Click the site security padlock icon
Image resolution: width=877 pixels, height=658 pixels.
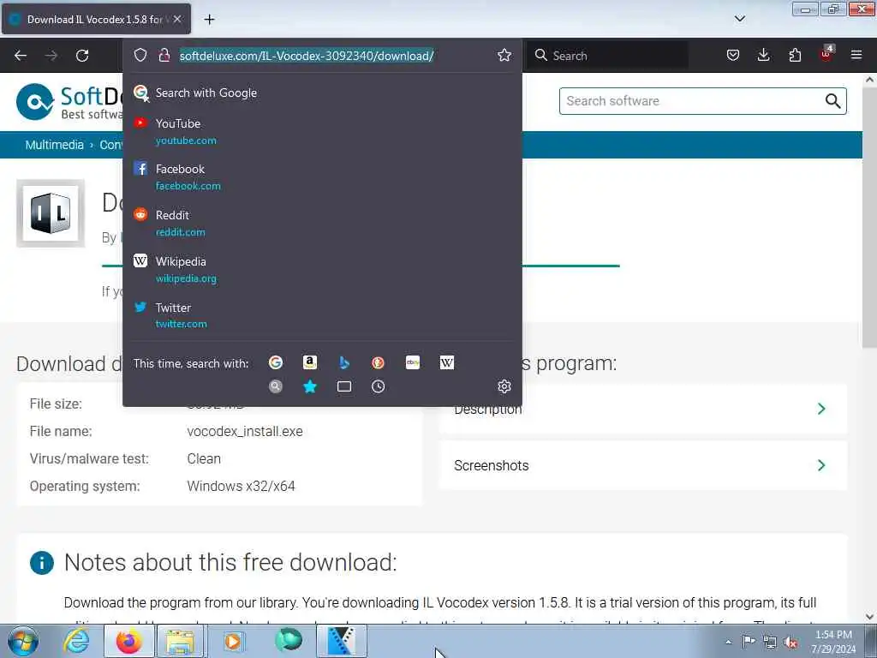tap(164, 55)
